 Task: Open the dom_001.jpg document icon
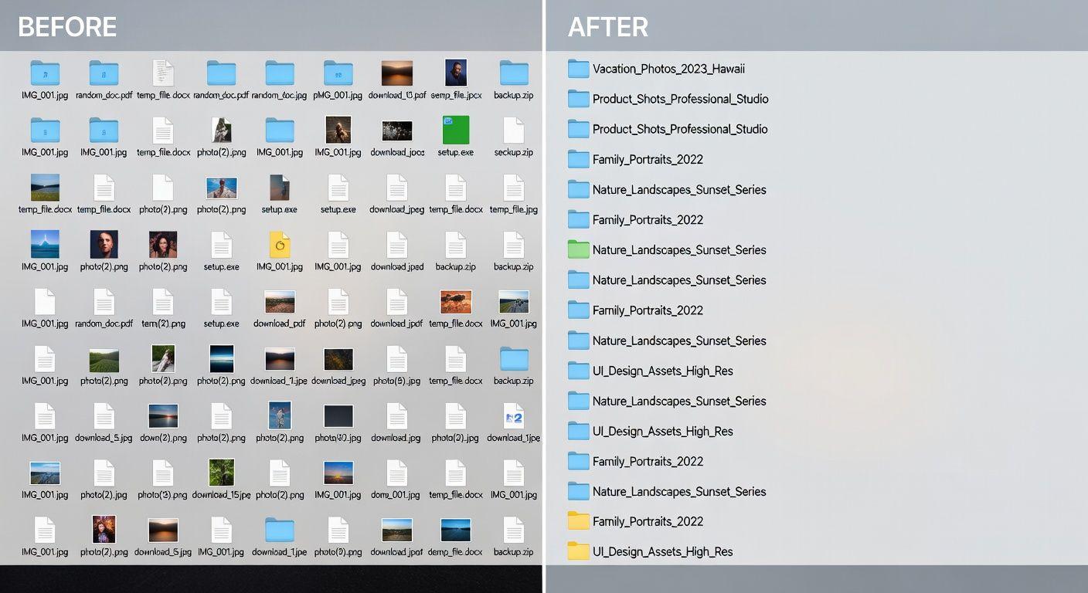396,473
